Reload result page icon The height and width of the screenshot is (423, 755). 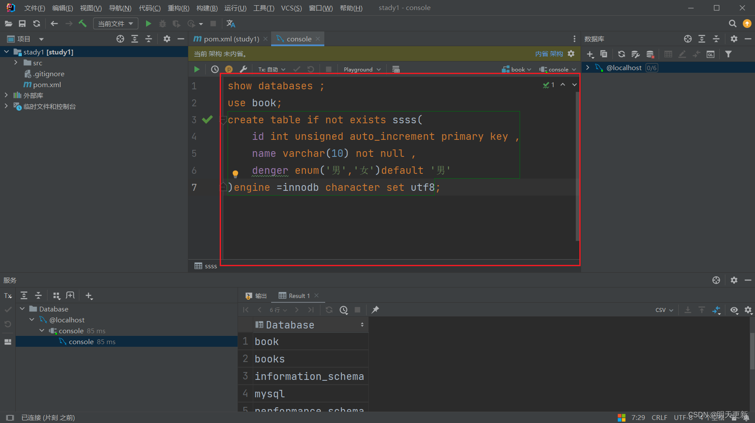[329, 310]
